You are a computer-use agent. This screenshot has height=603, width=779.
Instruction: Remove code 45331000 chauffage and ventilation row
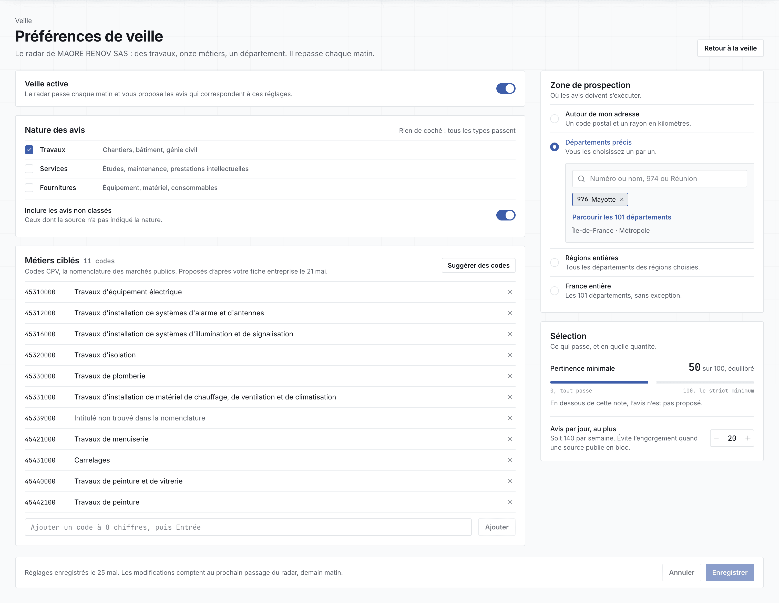tap(510, 397)
